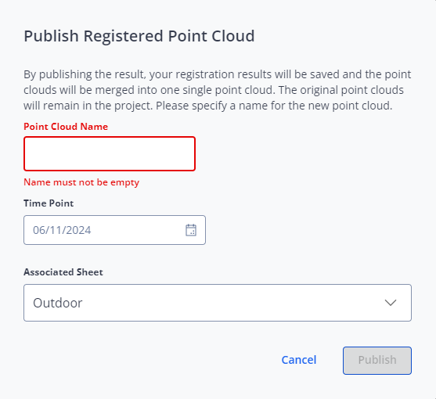This screenshot has height=399, width=436.
Task: Click the Point Cloud Name text box
Action: tap(110, 153)
